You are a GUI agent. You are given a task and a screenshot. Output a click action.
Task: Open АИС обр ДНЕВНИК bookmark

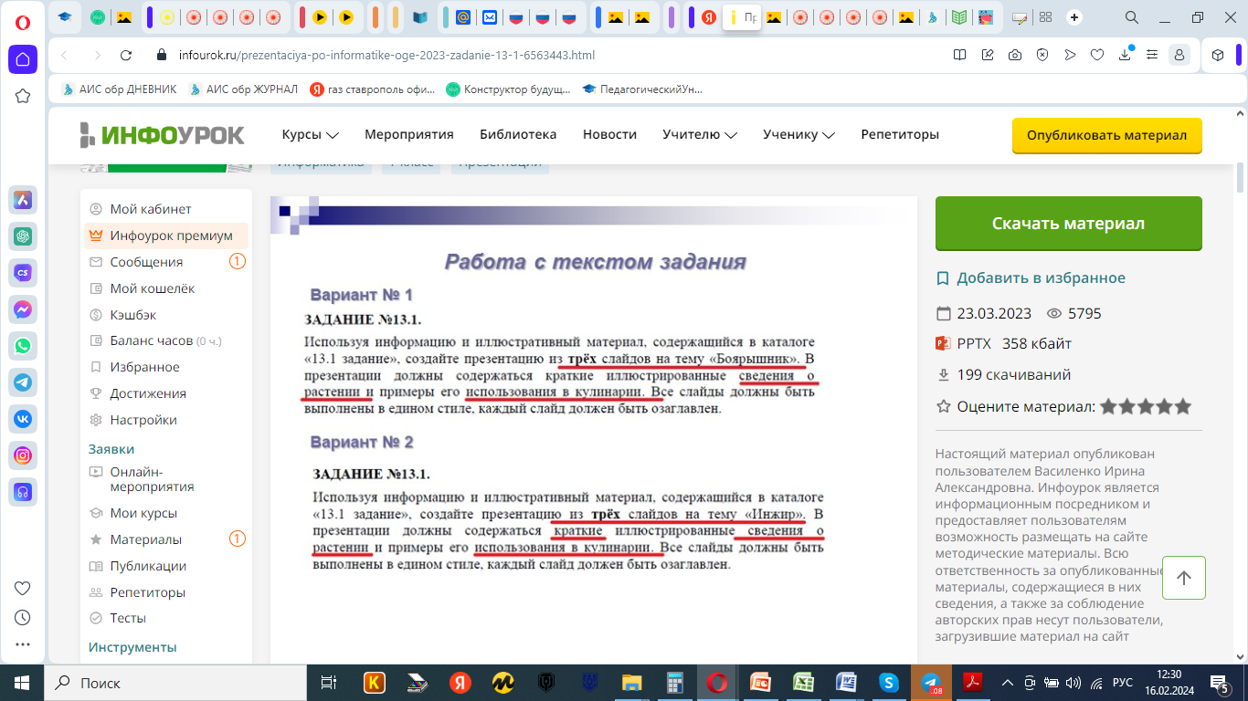coord(120,89)
